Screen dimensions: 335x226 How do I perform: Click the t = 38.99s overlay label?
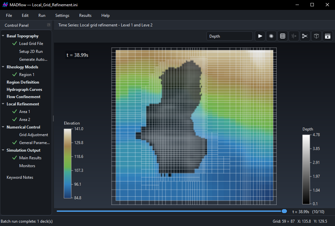coord(77,55)
